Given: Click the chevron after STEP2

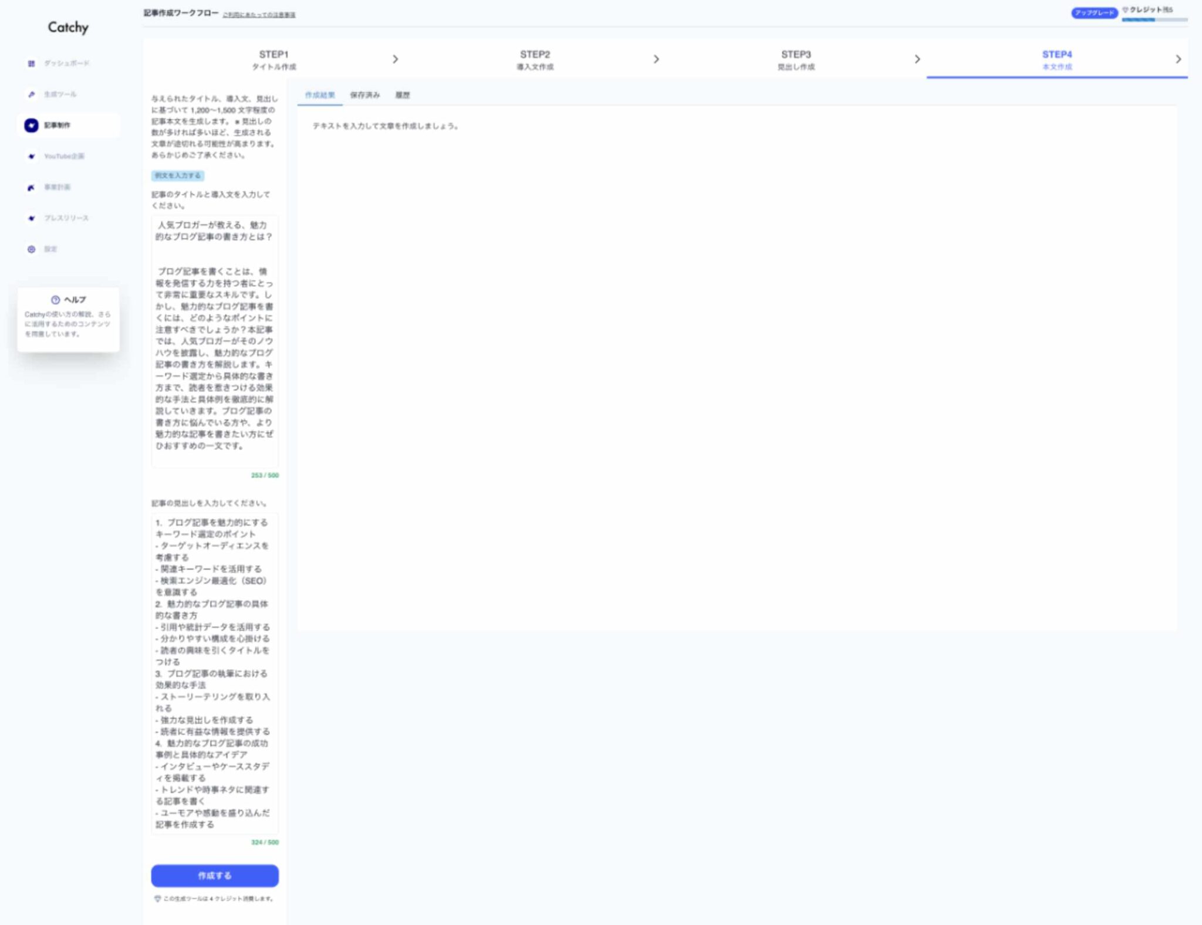Looking at the screenshot, I should (656, 59).
